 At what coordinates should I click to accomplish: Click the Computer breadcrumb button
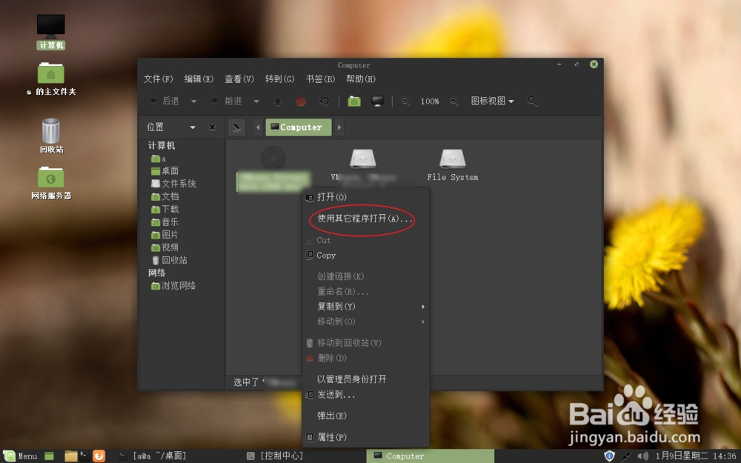[298, 127]
